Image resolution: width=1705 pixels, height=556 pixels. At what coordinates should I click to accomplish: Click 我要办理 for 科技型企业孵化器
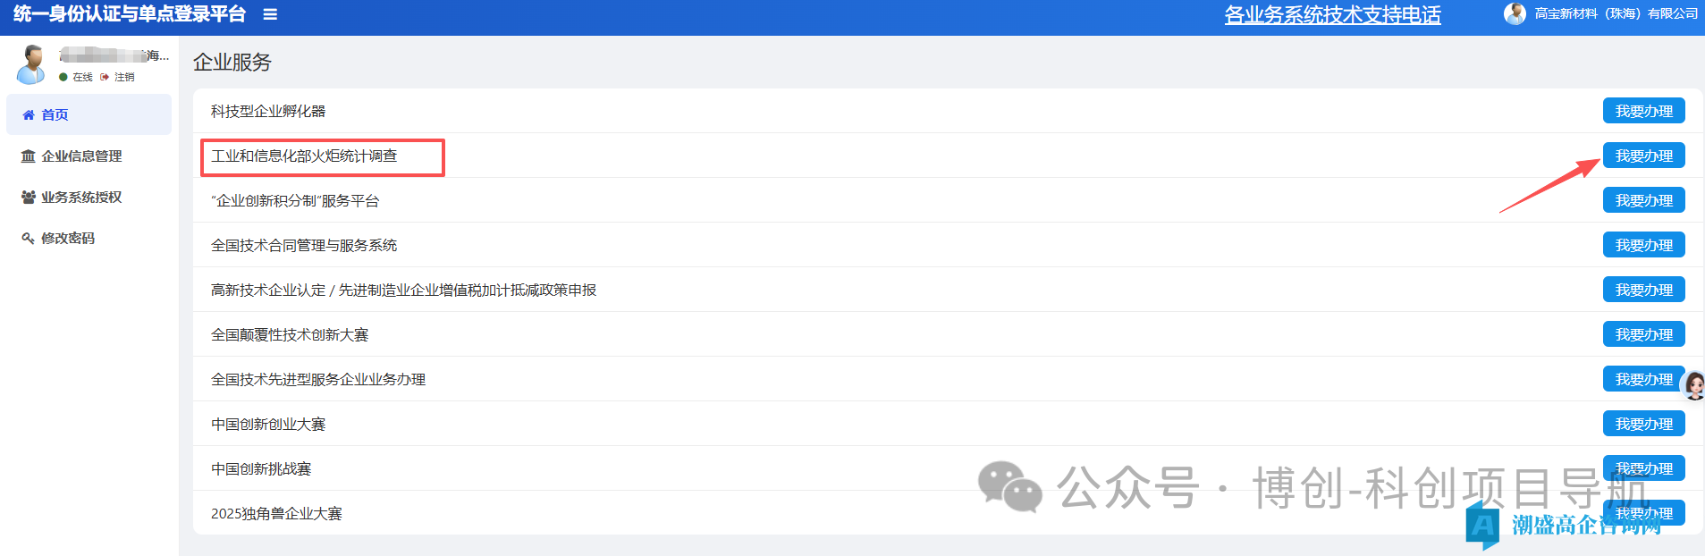[1643, 111]
